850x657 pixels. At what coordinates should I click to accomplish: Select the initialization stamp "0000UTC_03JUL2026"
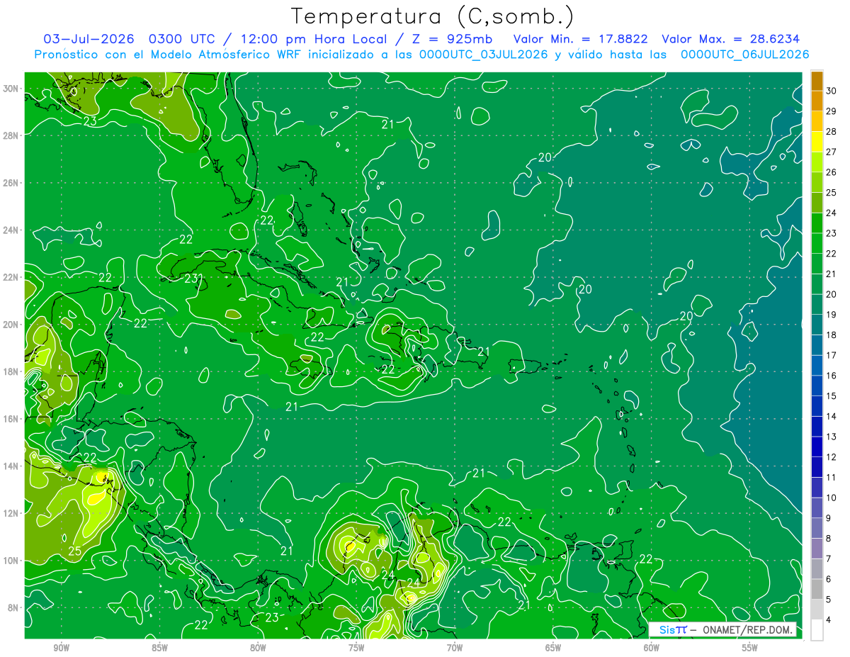tap(484, 55)
